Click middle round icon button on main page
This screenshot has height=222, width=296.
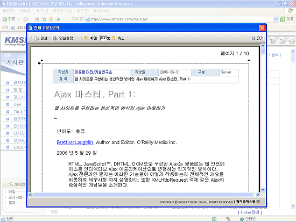click(282, 40)
